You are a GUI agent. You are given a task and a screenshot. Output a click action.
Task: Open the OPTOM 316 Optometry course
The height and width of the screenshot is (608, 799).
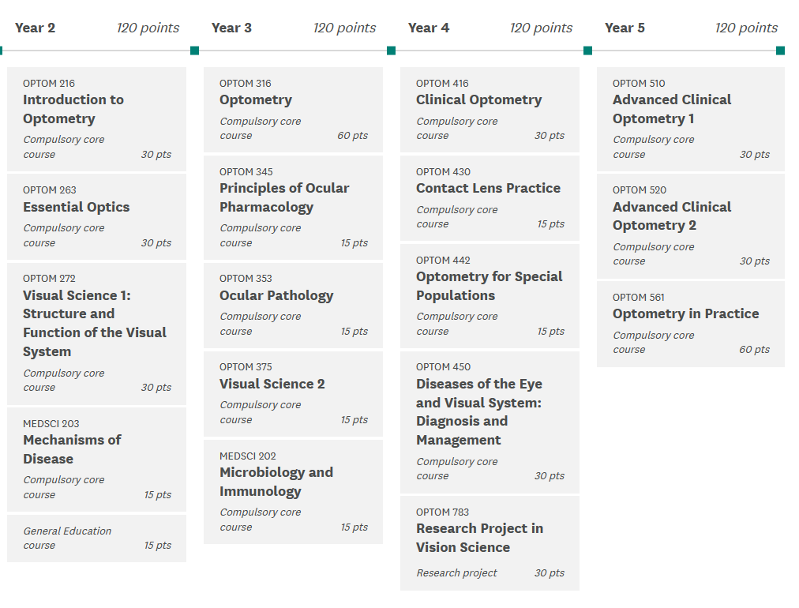(293, 109)
